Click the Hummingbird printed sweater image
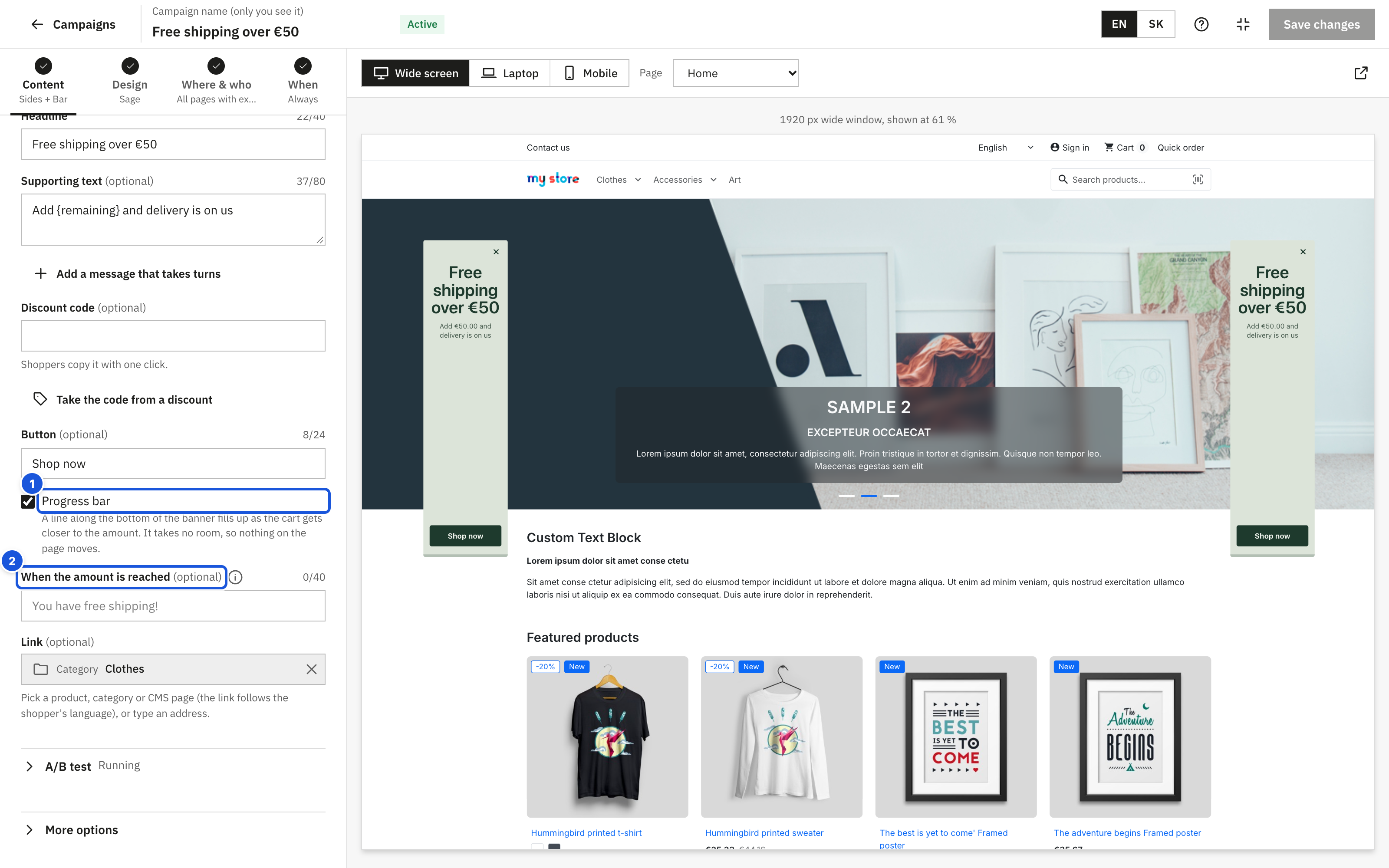1389x868 pixels. pos(781,736)
